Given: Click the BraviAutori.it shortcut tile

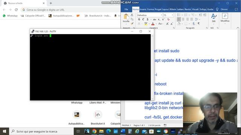Looking at the screenshot, I should (x=98, y=117).
